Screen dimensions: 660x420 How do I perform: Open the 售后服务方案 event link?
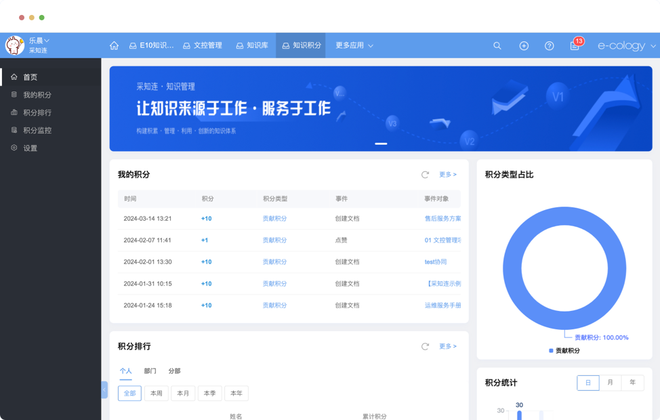coord(442,219)
